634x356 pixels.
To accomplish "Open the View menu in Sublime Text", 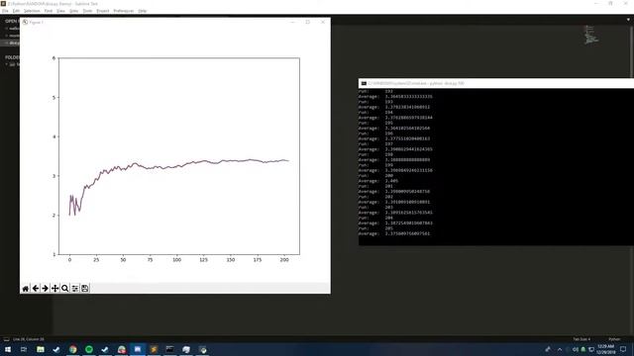I will coord(60,11).
